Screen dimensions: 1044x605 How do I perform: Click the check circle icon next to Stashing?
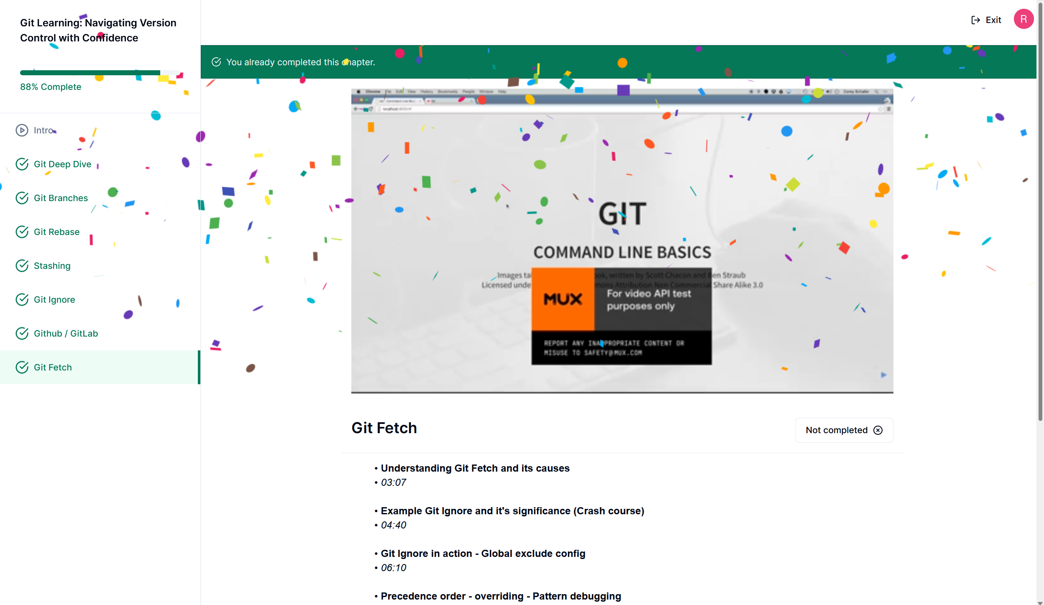click(22, 266)
